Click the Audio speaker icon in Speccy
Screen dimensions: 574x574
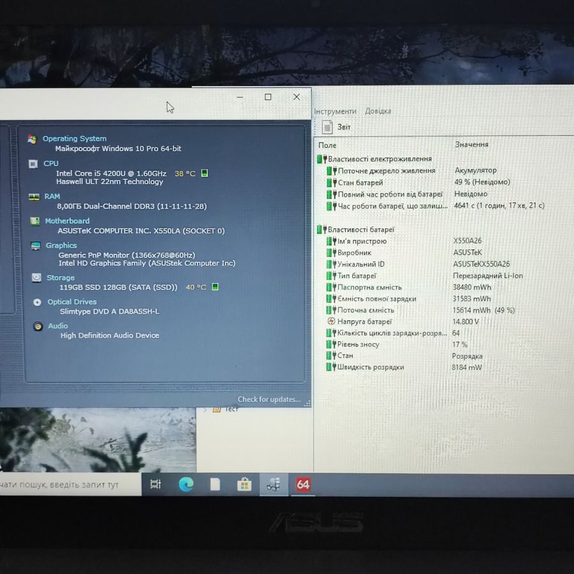[x=38, y=326]
